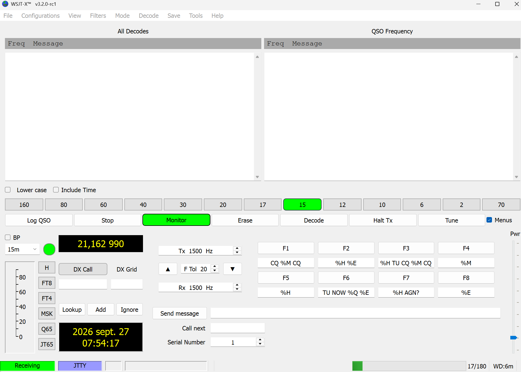This screenshot has height=372, width=521.
Task: Click the Pwr slider handle
Action: (x=514, y=338)
